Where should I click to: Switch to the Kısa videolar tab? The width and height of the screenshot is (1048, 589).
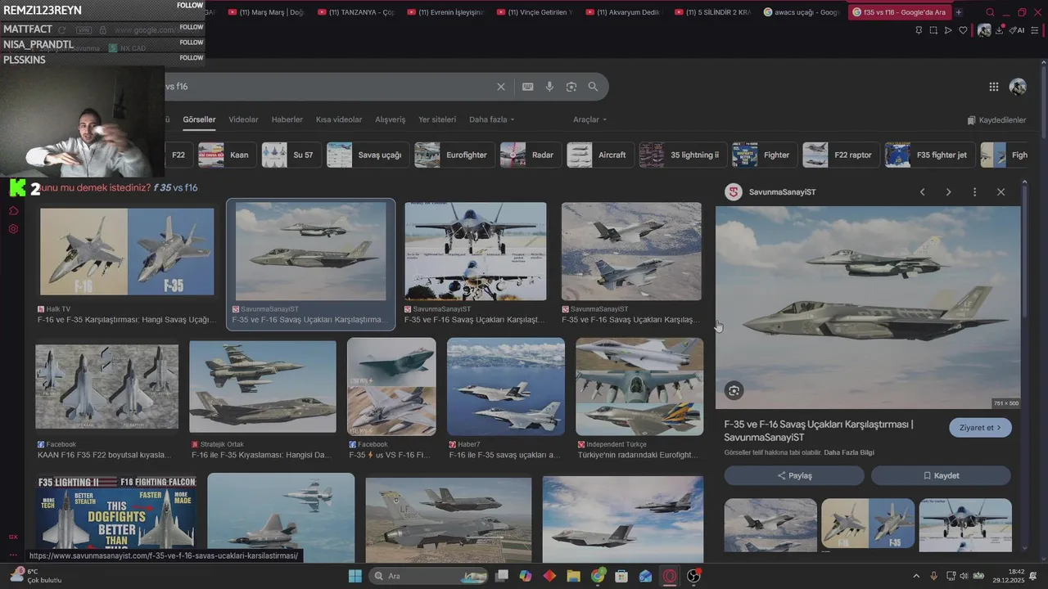pyautogui.click(x=339, y=119)
